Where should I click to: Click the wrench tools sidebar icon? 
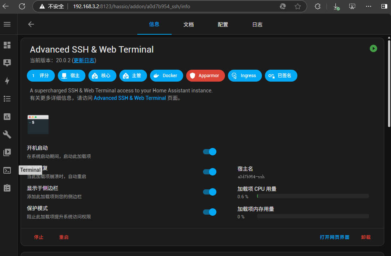(7, 135)
